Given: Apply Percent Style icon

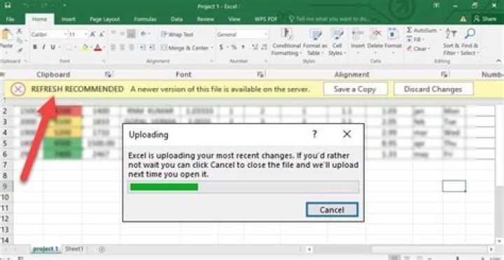Looking at the screenshot, I should (x=234, y=48).
